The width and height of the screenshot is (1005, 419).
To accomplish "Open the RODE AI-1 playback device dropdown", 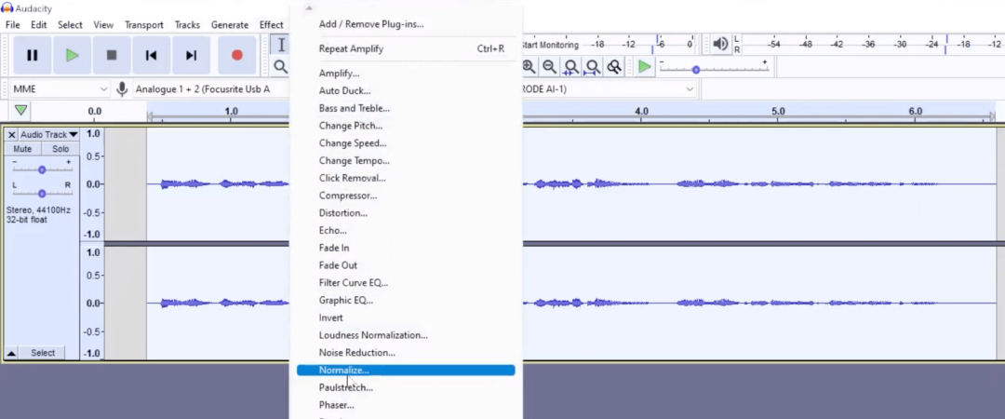I will 609,89.
